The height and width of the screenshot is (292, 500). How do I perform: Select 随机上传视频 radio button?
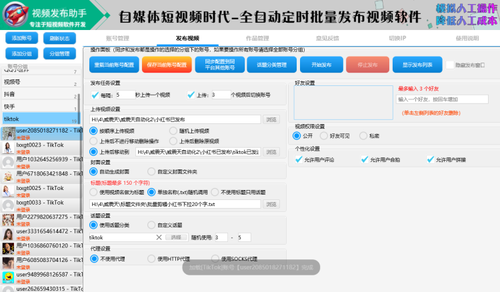[x=173, y=131]
